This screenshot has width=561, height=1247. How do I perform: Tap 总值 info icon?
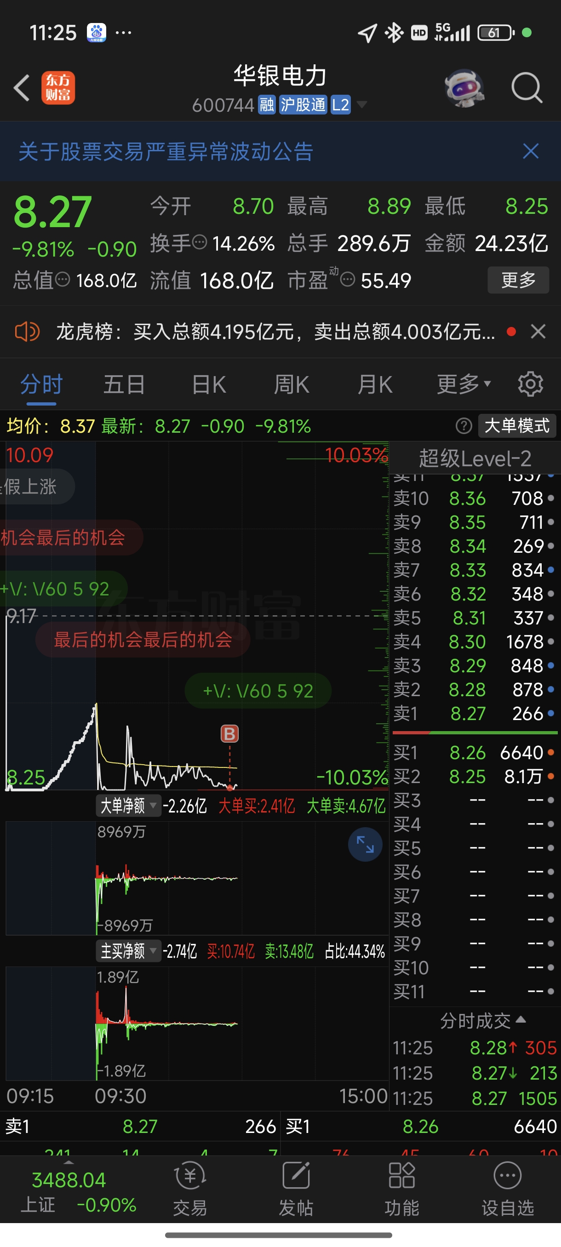click(63, 279)
